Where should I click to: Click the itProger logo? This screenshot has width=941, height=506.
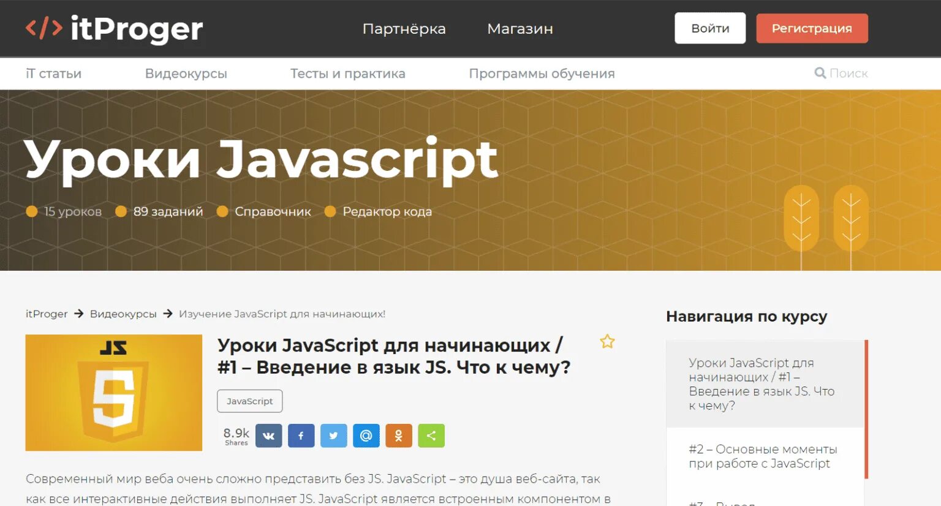tap(114, 29)
